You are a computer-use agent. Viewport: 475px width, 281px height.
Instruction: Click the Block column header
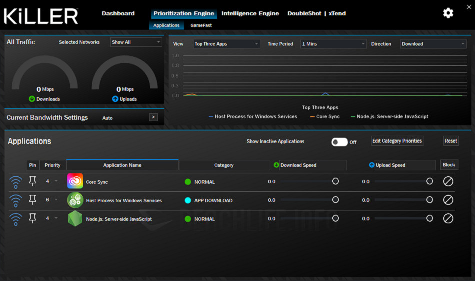pos(449,165)
